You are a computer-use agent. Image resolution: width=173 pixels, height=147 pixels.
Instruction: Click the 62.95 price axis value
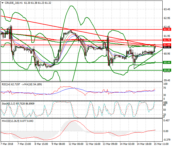(x=167, y=18)
